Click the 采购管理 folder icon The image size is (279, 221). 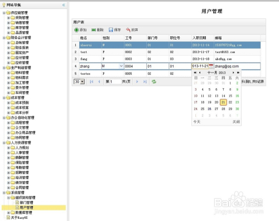[13, 18]
